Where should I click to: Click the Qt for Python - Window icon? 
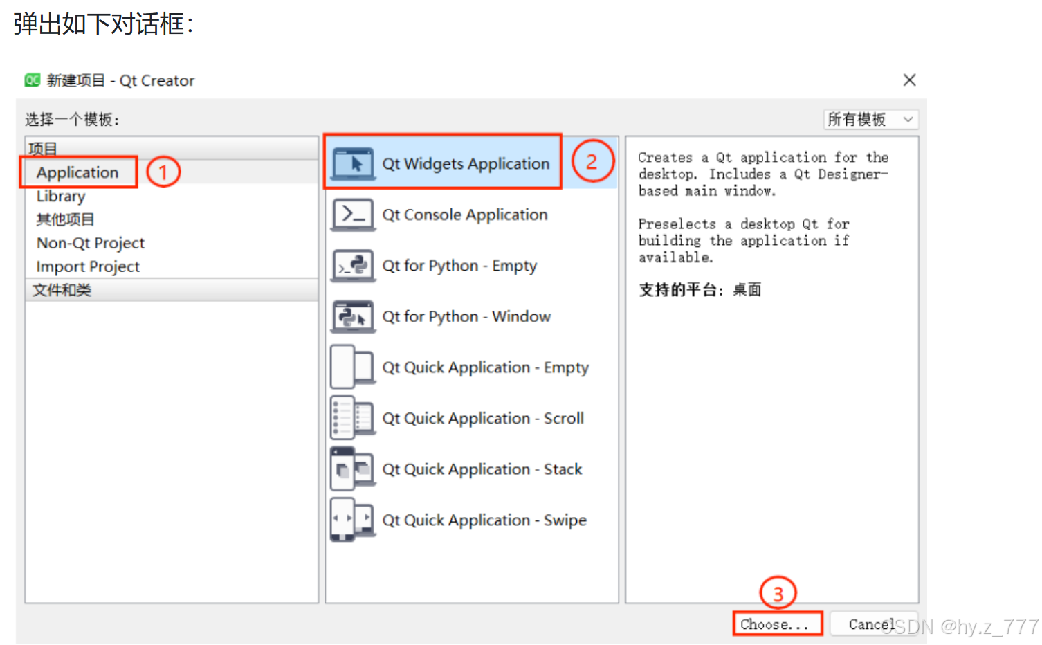[x=354, y=316]
